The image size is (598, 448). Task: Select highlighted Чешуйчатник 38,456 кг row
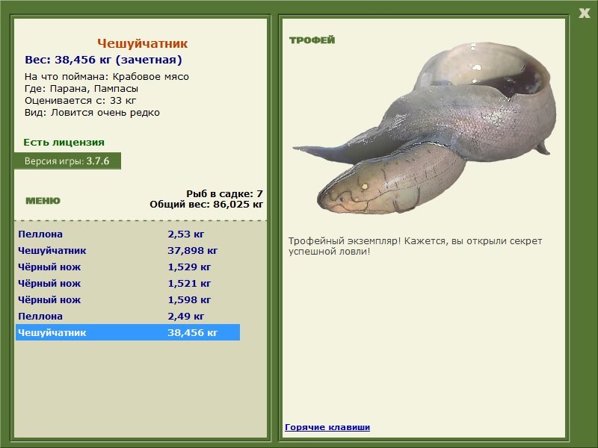128,332
